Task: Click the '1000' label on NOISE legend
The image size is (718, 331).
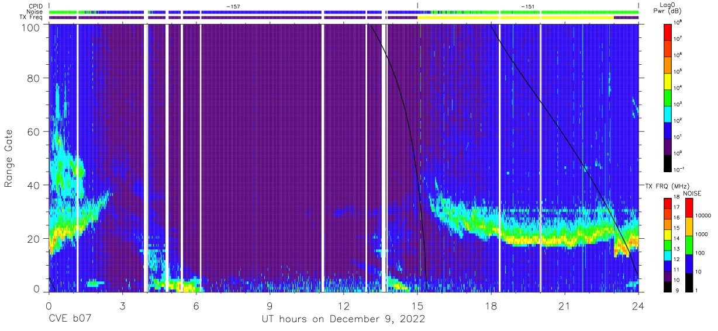Action: point(701,235)
